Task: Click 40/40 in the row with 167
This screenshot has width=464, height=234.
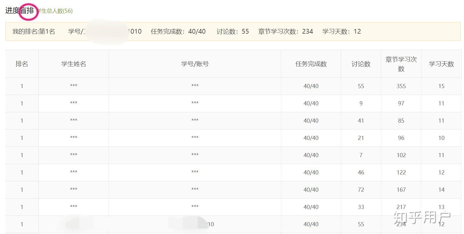Action: (x=311, y=190)
